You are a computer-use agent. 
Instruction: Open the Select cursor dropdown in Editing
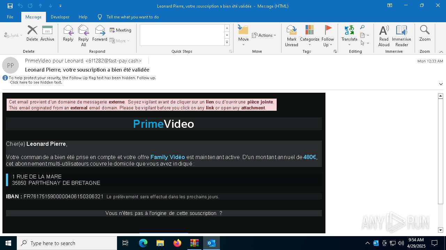(x=364, y=43)
